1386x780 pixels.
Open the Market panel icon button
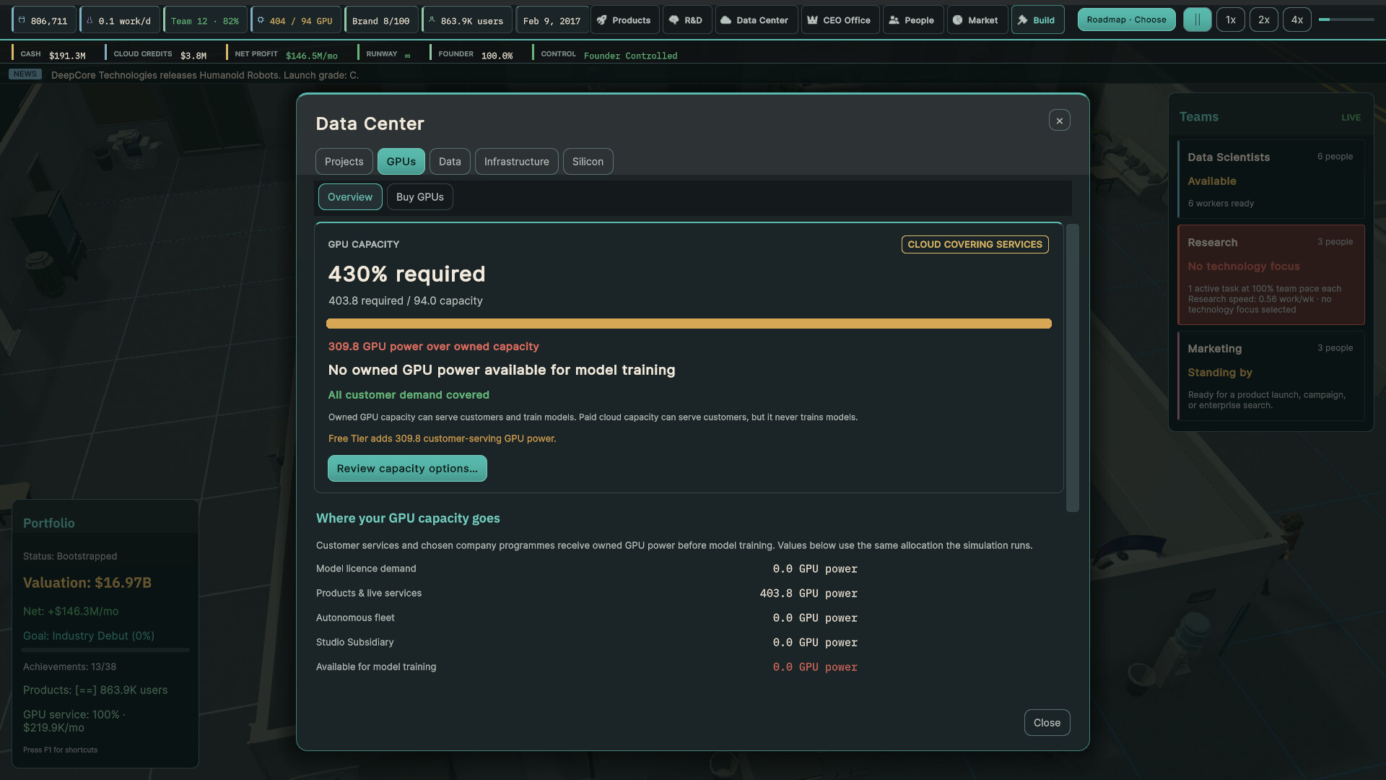977,20
